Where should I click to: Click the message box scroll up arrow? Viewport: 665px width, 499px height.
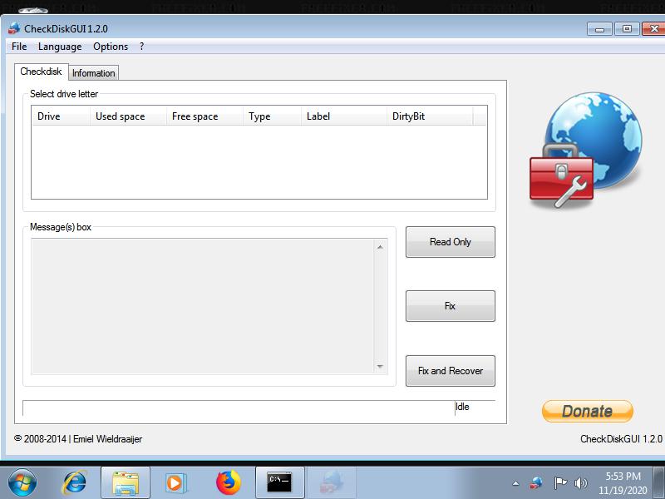point(380,247)
